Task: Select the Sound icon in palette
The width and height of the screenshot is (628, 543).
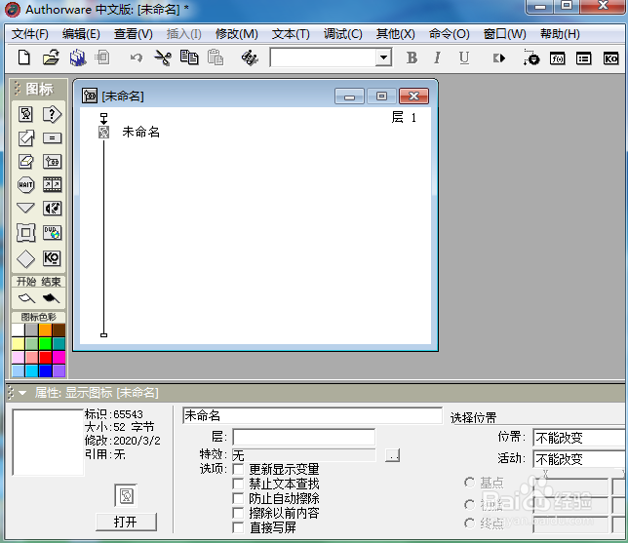Action: (x=52, y=209)
